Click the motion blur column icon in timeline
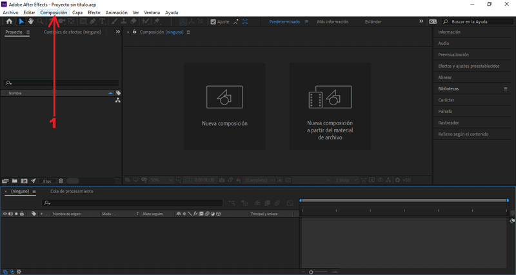The width and height of the screenshot is (516, 275). click(207, 214)
